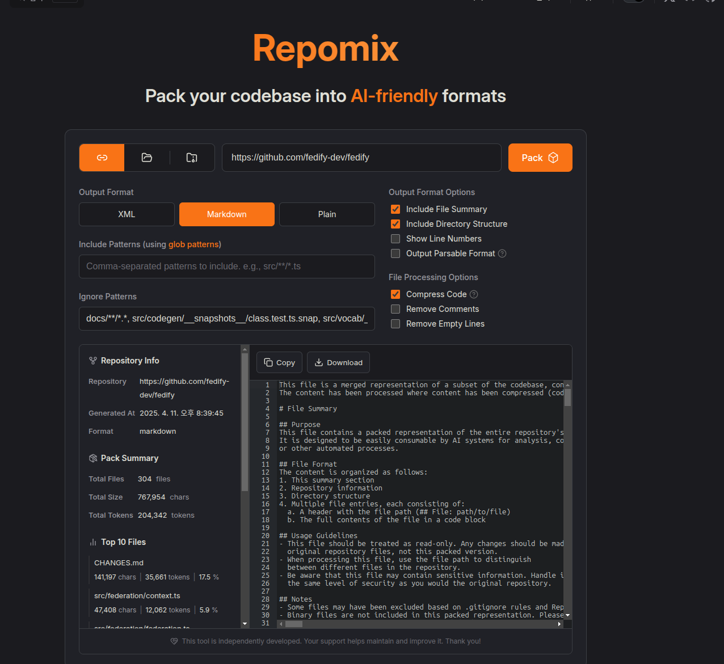Click the left panel scrollbar down arrow
This screenshot has width=724, height=664.
(x=245, y=624)
